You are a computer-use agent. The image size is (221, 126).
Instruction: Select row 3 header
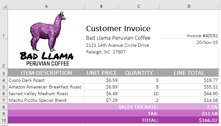point(4,73)
